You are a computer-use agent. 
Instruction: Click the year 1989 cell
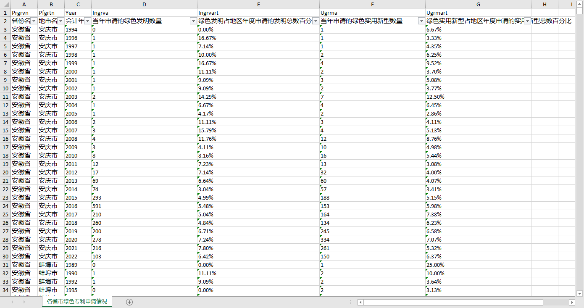[x=78, y=265]
